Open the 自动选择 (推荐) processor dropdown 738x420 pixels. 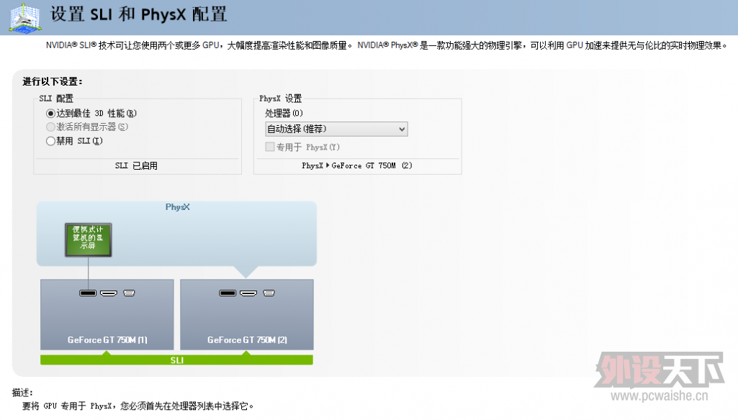pos(336,129)
